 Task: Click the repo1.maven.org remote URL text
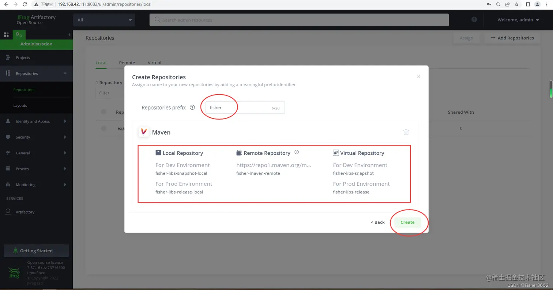click(x=274, y=165)
